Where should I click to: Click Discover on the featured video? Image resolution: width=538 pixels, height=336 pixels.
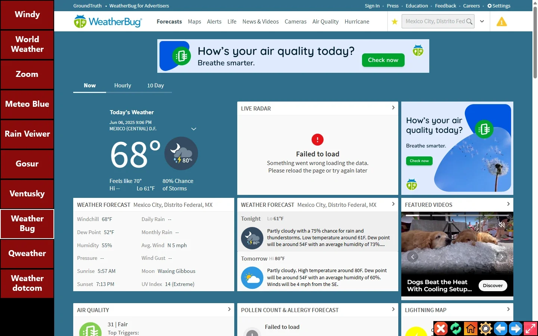493,286
